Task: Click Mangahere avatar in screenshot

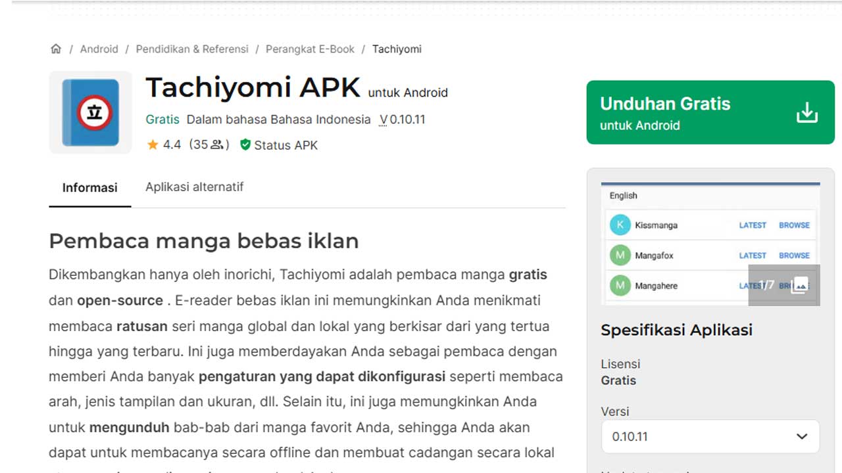Action: (620, 286)
